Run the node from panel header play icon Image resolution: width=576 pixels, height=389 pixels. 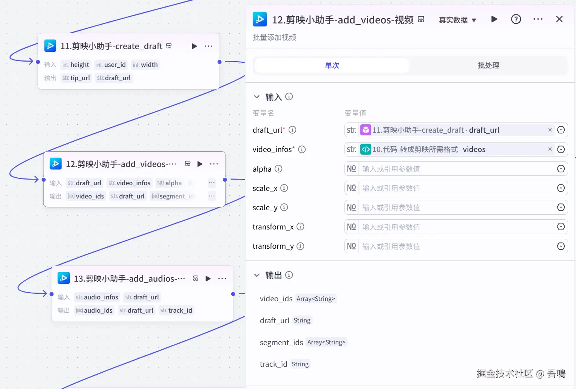pyautogui.click(x=494, y=19)
